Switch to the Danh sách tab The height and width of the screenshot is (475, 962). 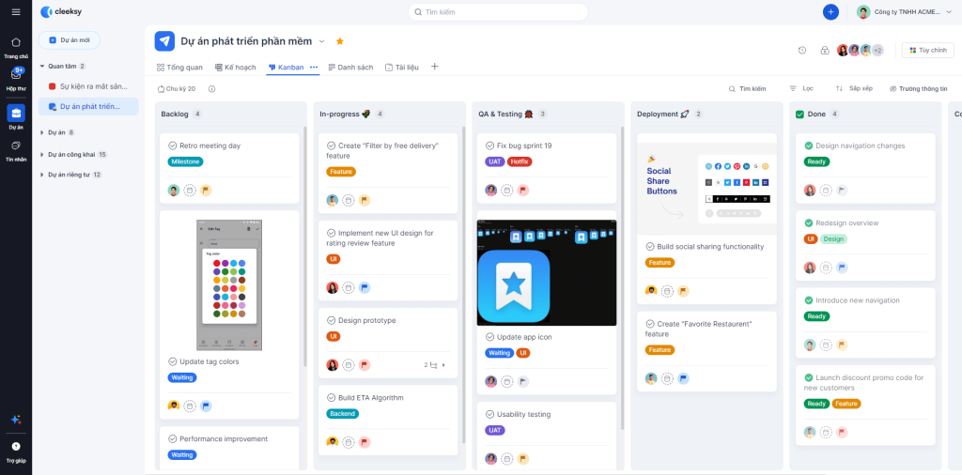tap(349, 68)
